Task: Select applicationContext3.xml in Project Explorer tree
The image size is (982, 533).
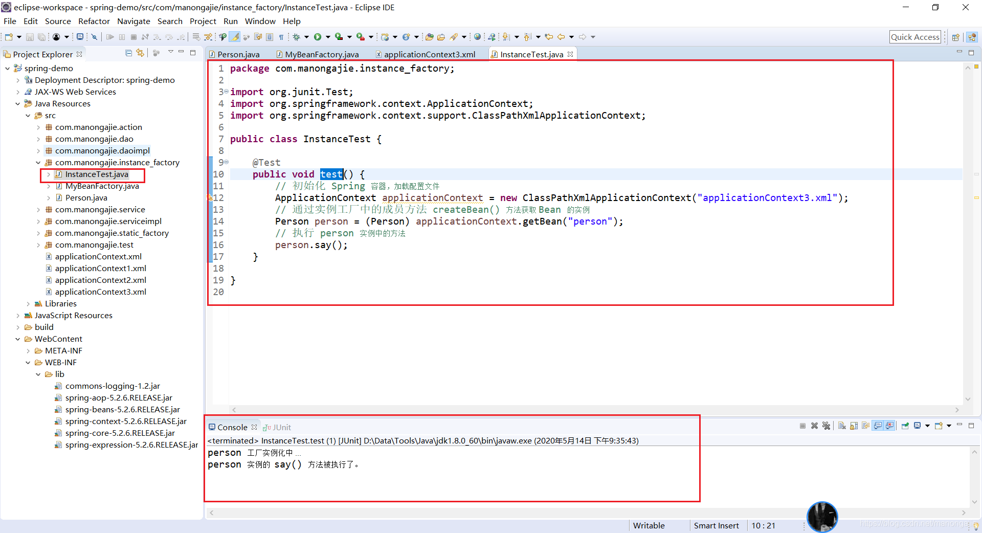Action: tap(100, 292)
